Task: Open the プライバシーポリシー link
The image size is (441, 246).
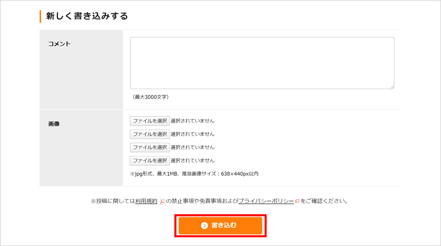Action: coord(266,201)
